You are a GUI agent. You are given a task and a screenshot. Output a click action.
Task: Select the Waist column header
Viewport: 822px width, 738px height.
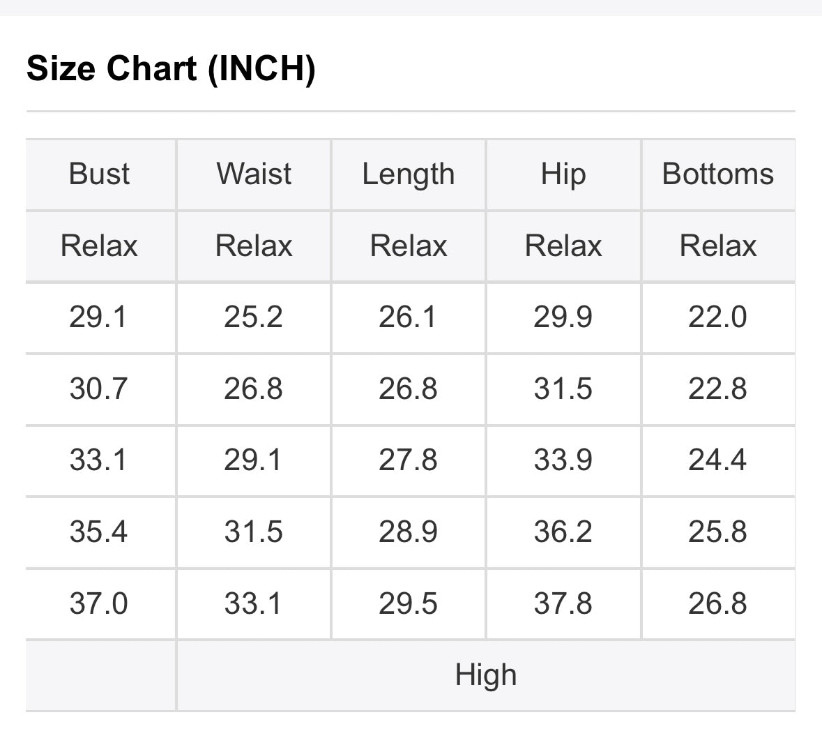254,174
